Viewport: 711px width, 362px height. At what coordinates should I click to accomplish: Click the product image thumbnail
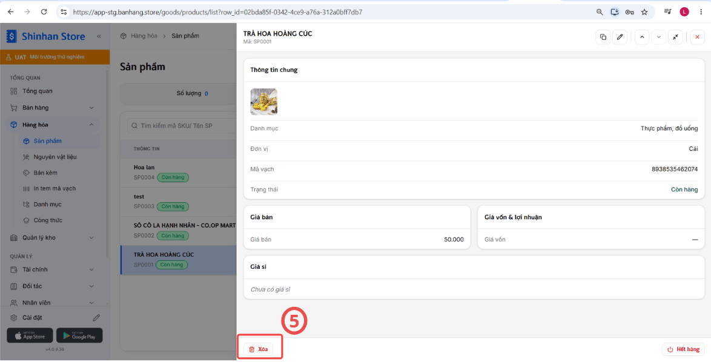coord(264,102)
